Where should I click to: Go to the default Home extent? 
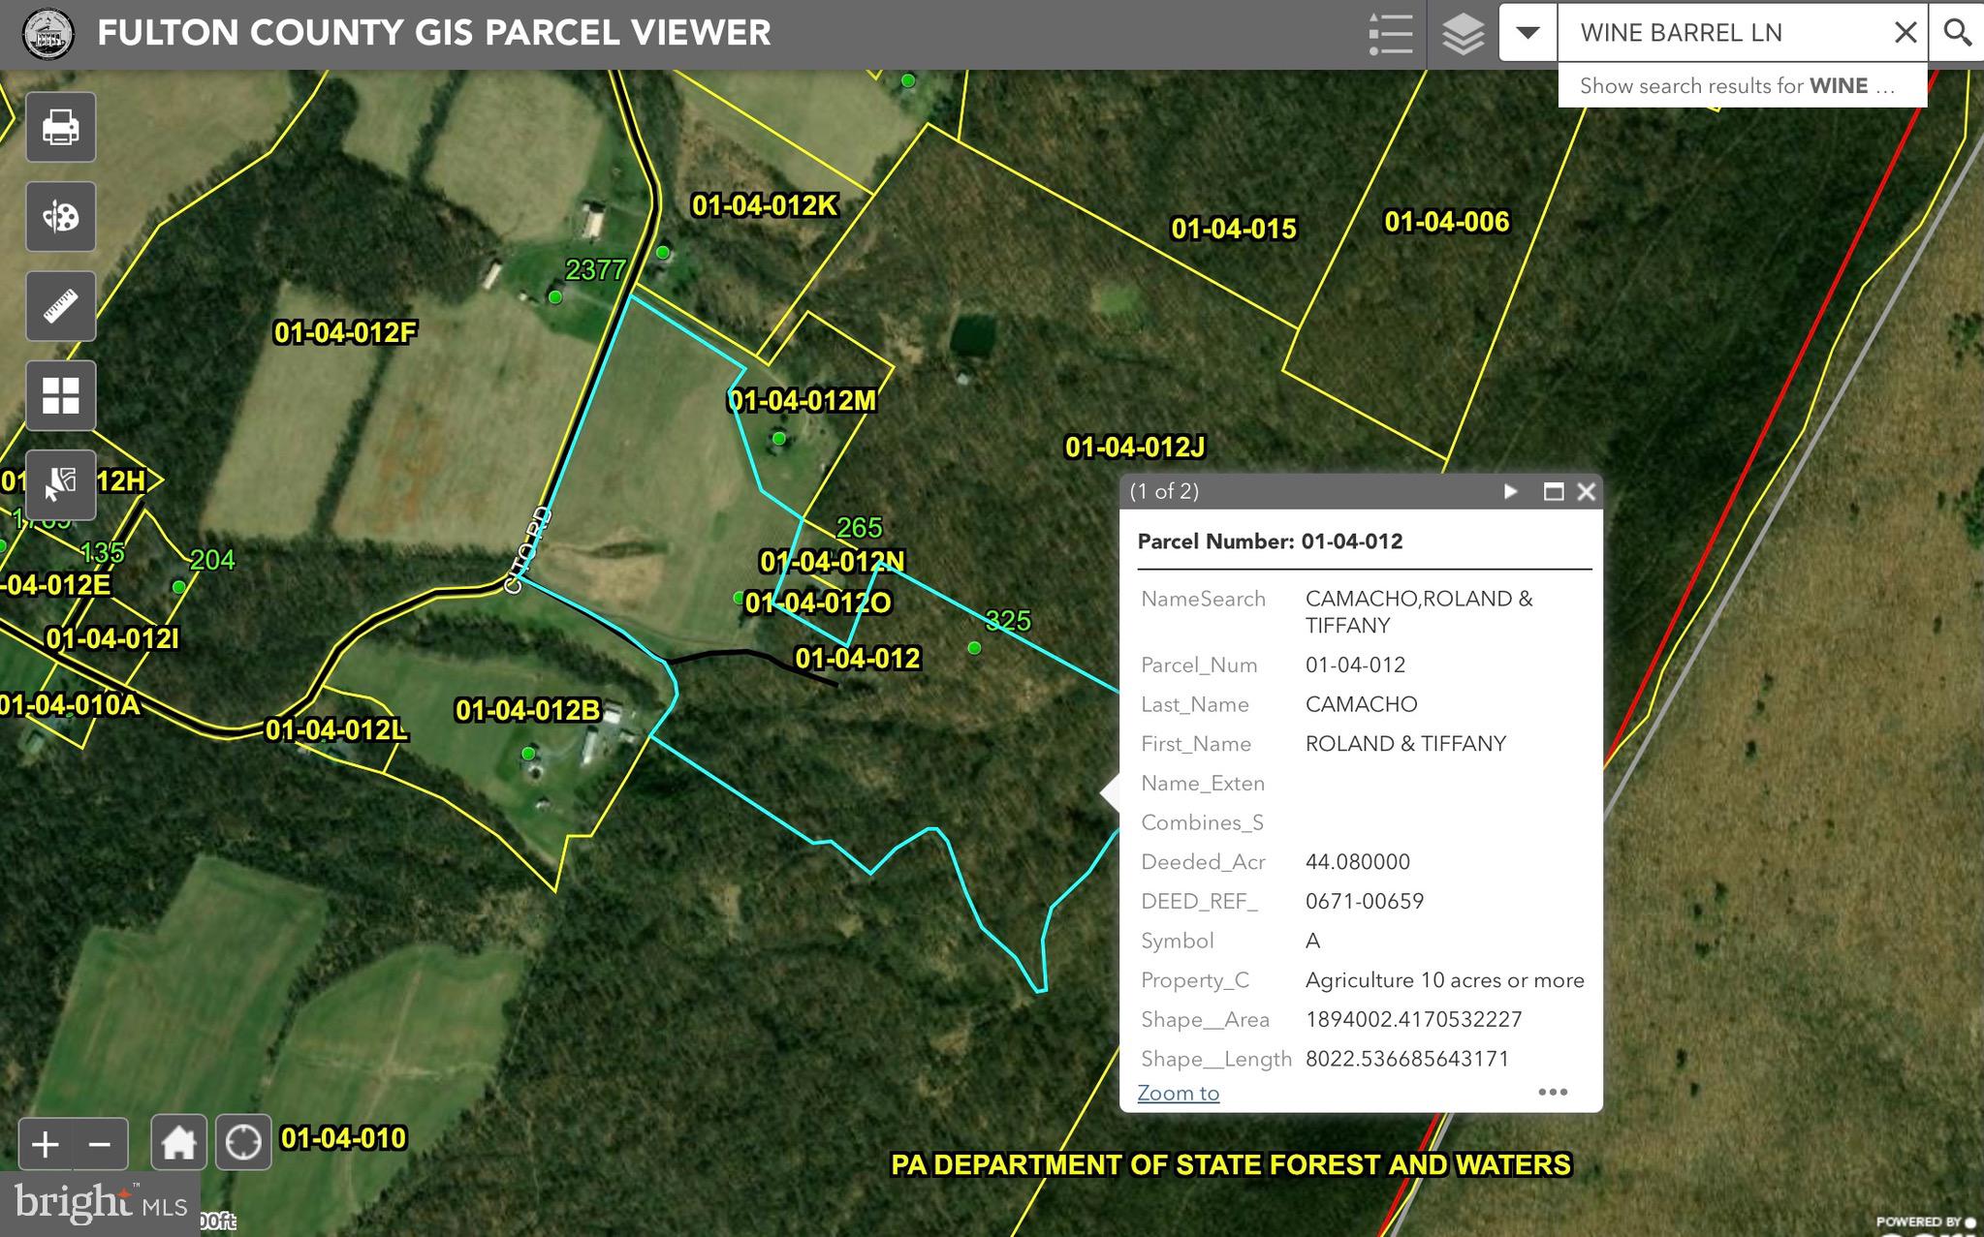pos(178,1143)
